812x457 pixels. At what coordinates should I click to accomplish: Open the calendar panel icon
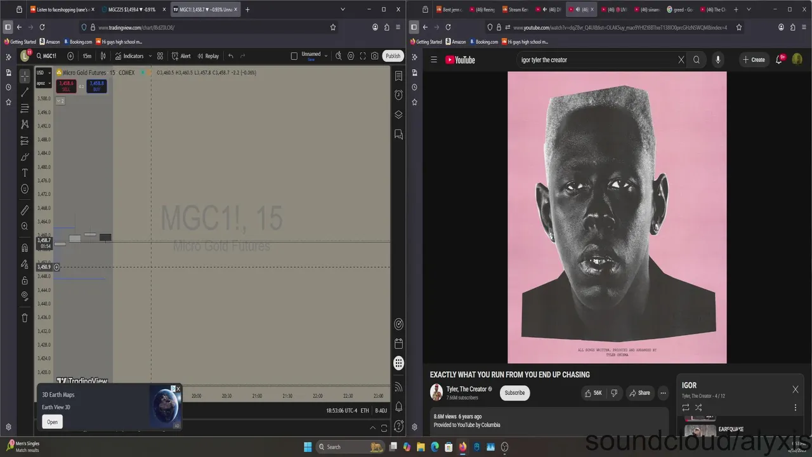398,344
